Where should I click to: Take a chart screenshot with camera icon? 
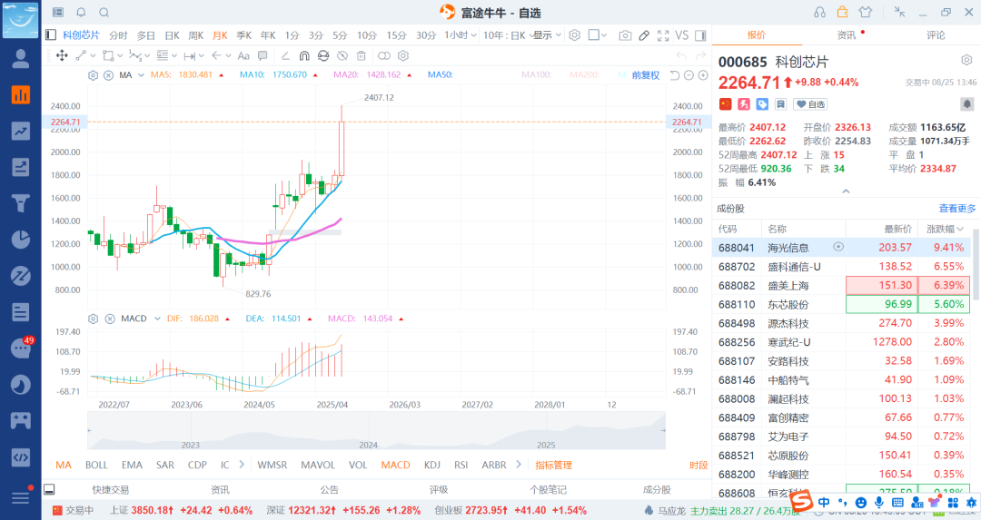(625, 35)
